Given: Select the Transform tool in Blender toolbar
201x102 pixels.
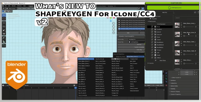Looking at the screenshot, I should point(4,34).
